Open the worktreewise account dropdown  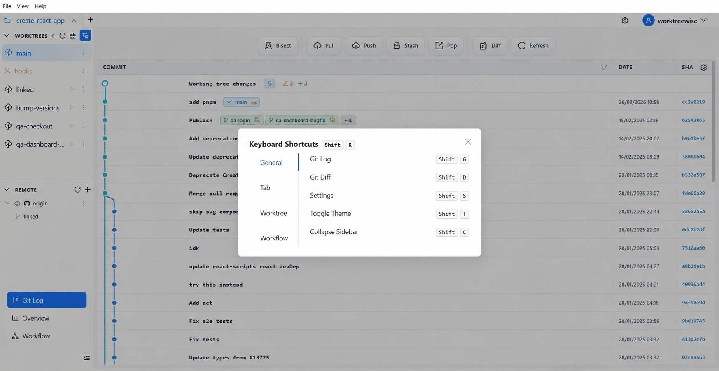coord(675,21)
